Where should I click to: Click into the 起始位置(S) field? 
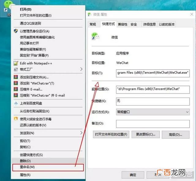click(x=153, y=90)
